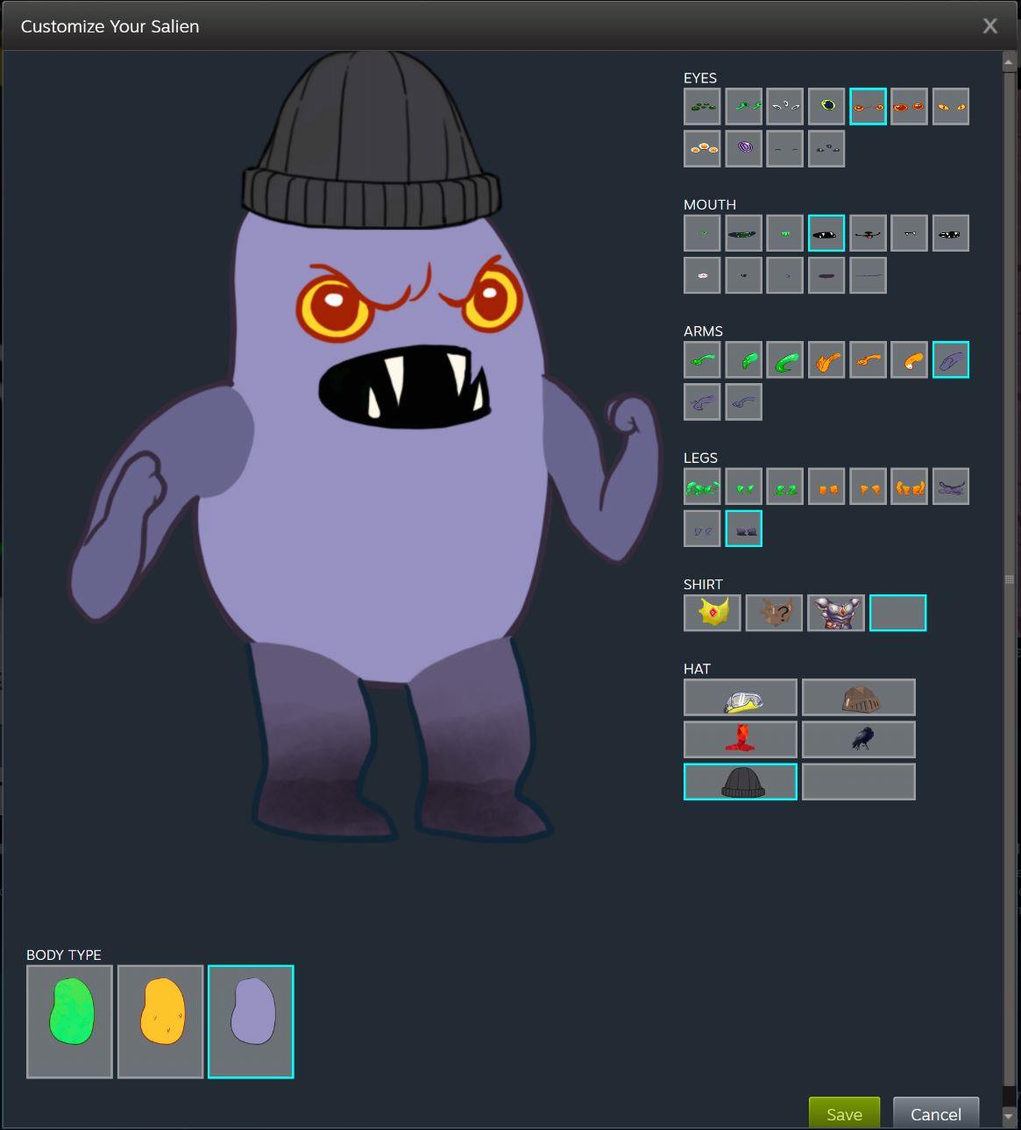Choose the small pointed green legs
Viewport: 1021px width, 1130px height.
pos(743,487)
